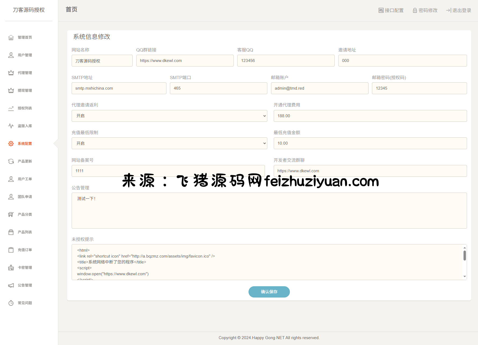The image size is (478, 345).
Task: Go to 卡密管理 menu item
Action: click(x=25, y=267)
